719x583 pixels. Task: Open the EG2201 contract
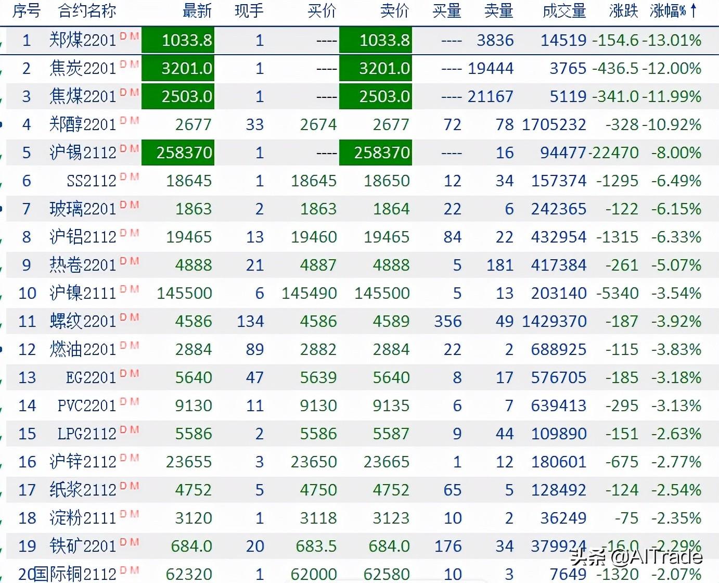[x=91, y=377]
